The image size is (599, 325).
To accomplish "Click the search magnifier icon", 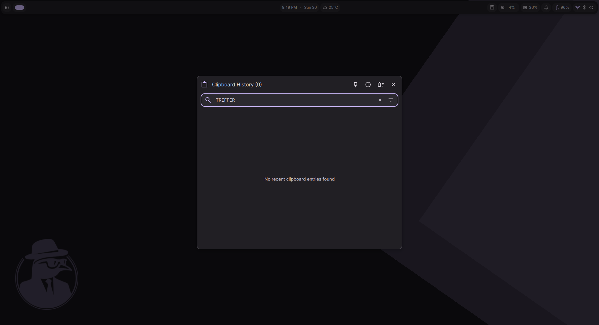I will point(208,100).
